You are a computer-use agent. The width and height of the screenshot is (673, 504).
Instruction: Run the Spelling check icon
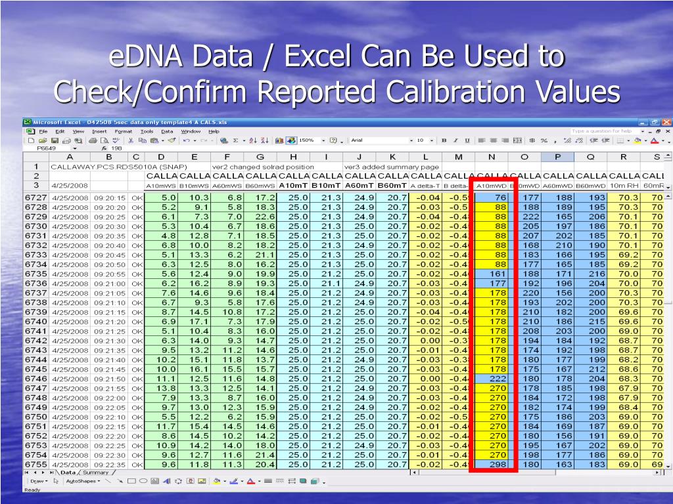click(x=116, y=140)
